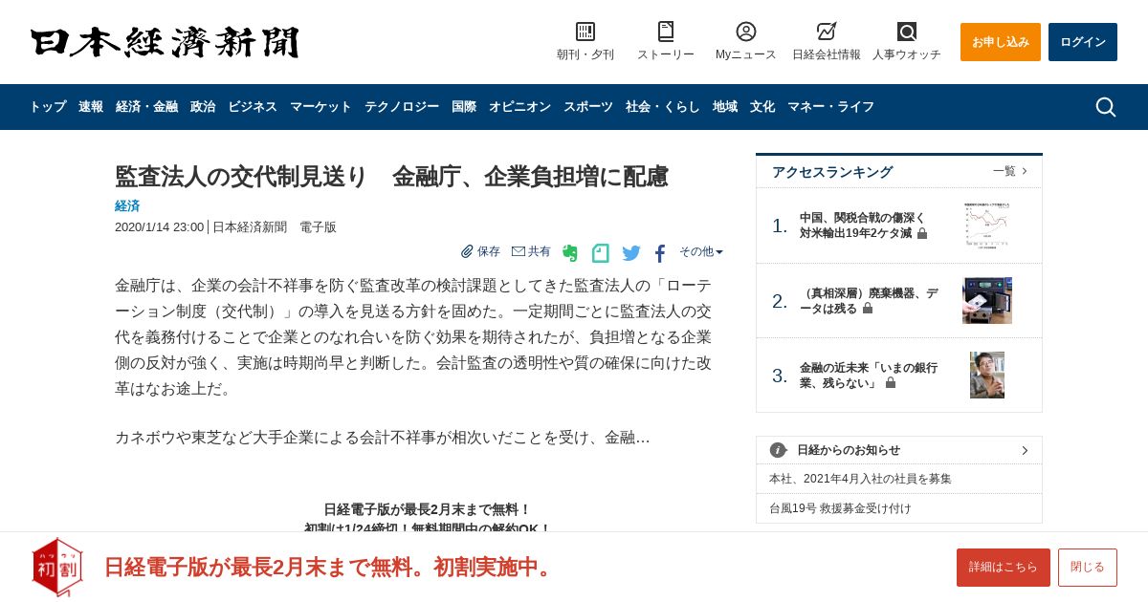Open the 政治 section

[203, 107]
